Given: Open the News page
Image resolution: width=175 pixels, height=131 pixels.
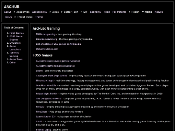Looking at the screenshot, I should [x=9, y=17].
